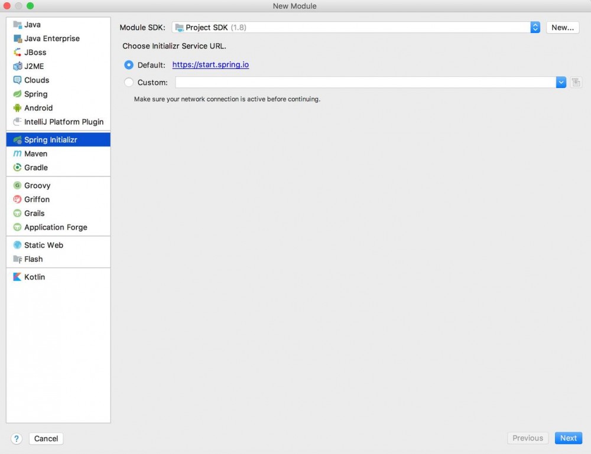Image resolution: width=591 pixels, height=454 pixels.
Task: Close the New Module window
Action: (7, 6)
